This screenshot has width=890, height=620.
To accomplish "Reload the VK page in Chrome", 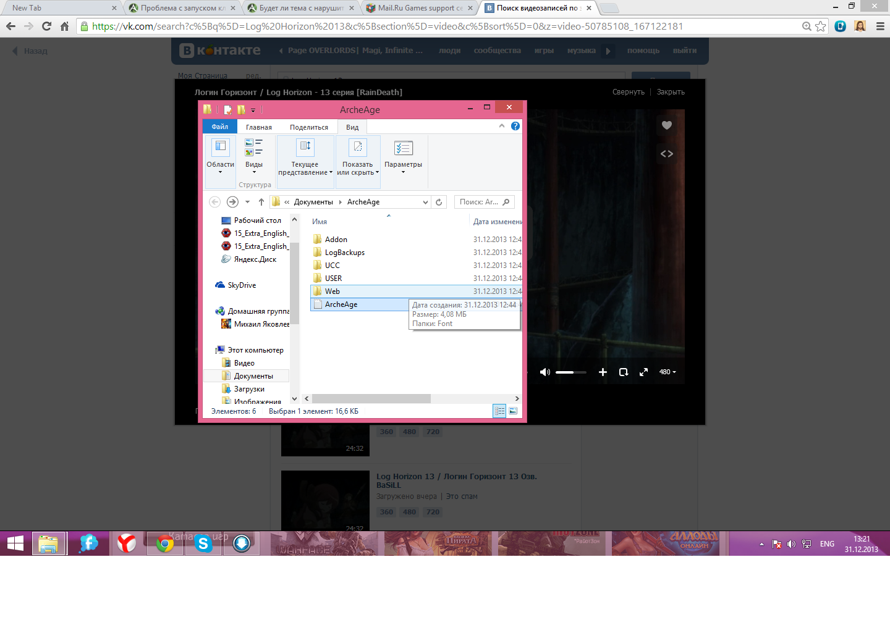I will (46, 27).
